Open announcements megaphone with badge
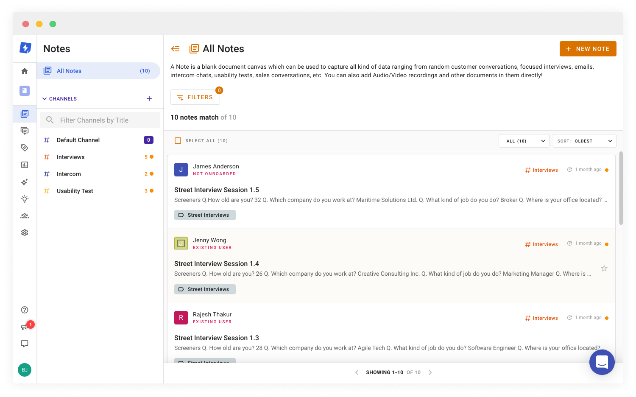The image size is (636, 397). [x=25, y=327]
